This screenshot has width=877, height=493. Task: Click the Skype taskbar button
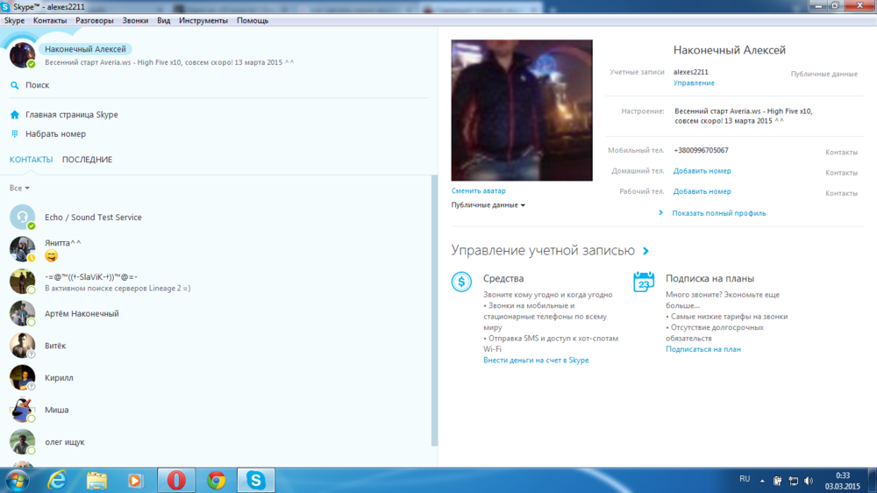tap(256, 480)
